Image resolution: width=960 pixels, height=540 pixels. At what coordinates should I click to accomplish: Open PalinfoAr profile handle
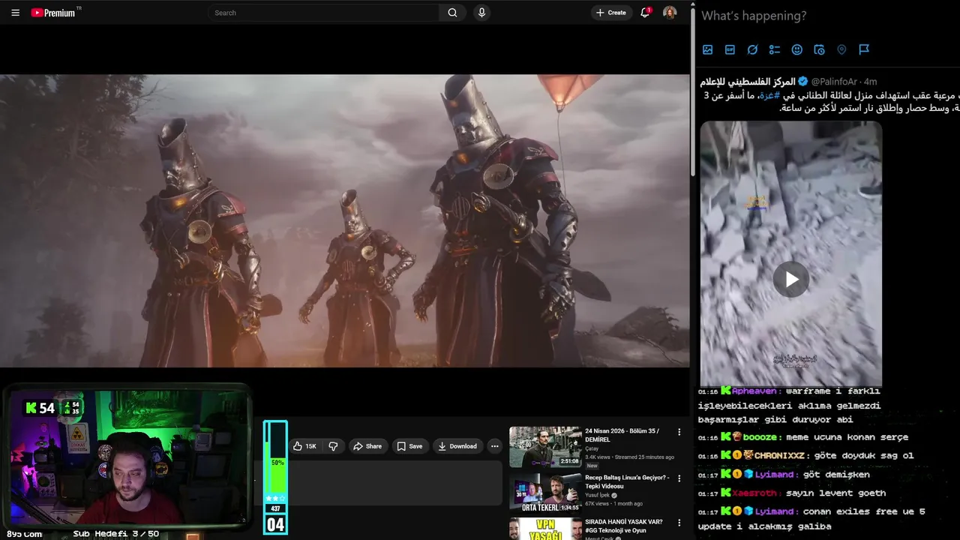tap(835, 82)
